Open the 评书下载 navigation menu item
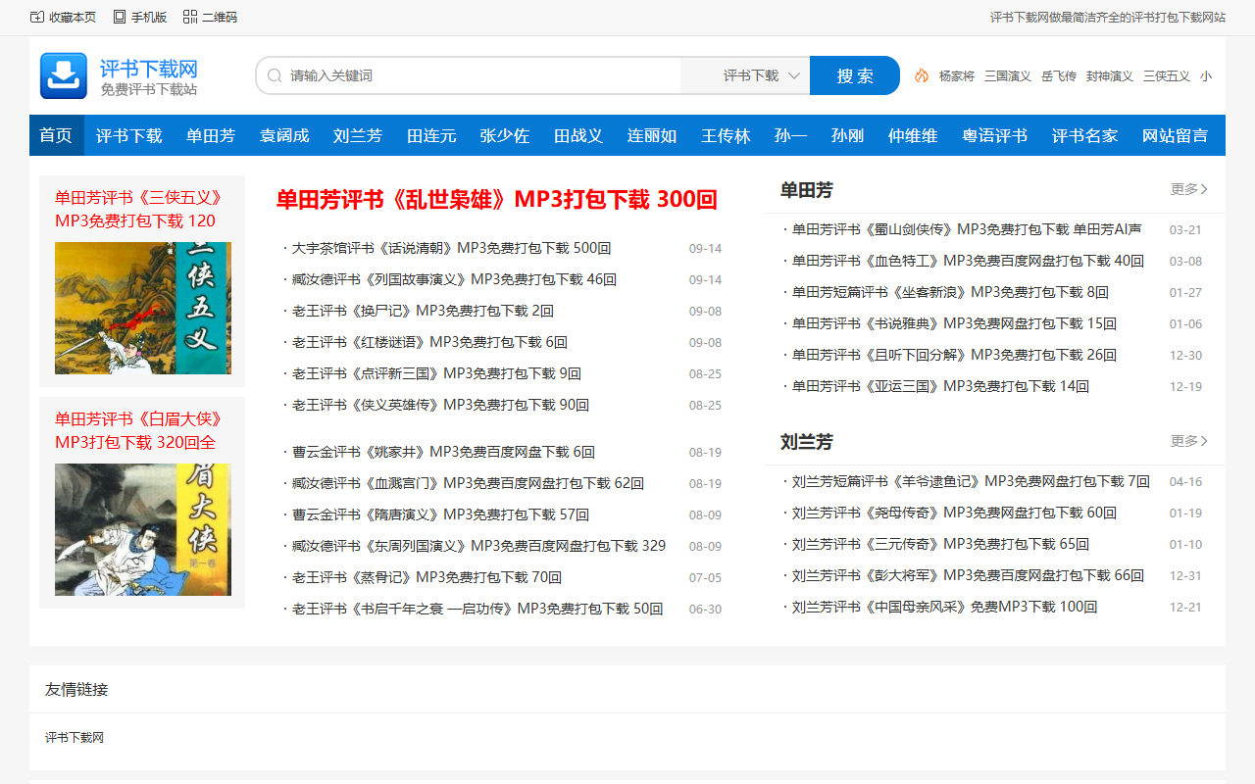The width and height of the screenshot is (1255, 784). point(129,135)
